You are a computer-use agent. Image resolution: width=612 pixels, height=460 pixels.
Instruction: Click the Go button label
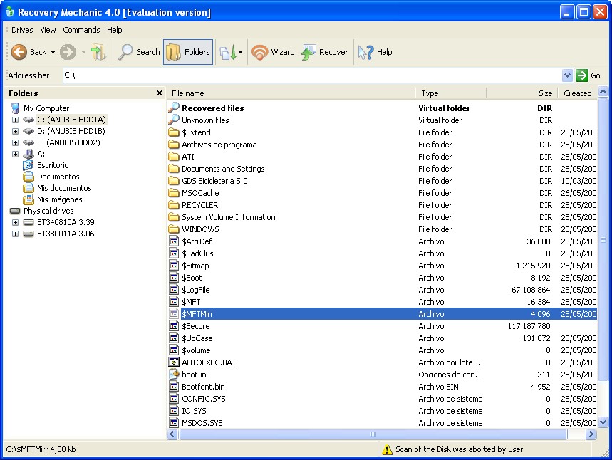(595, 75)
